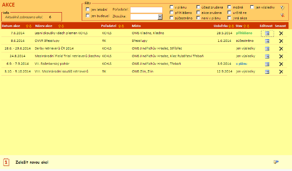Edit the OVVR Březolupy event
Screen dimensions: 292x171
click(267, 41)
